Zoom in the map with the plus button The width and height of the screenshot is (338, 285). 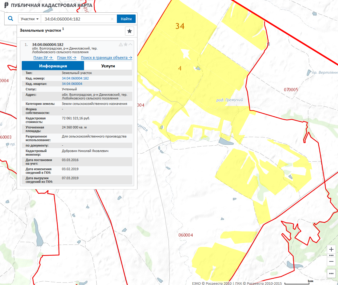[x=331, y=249]
